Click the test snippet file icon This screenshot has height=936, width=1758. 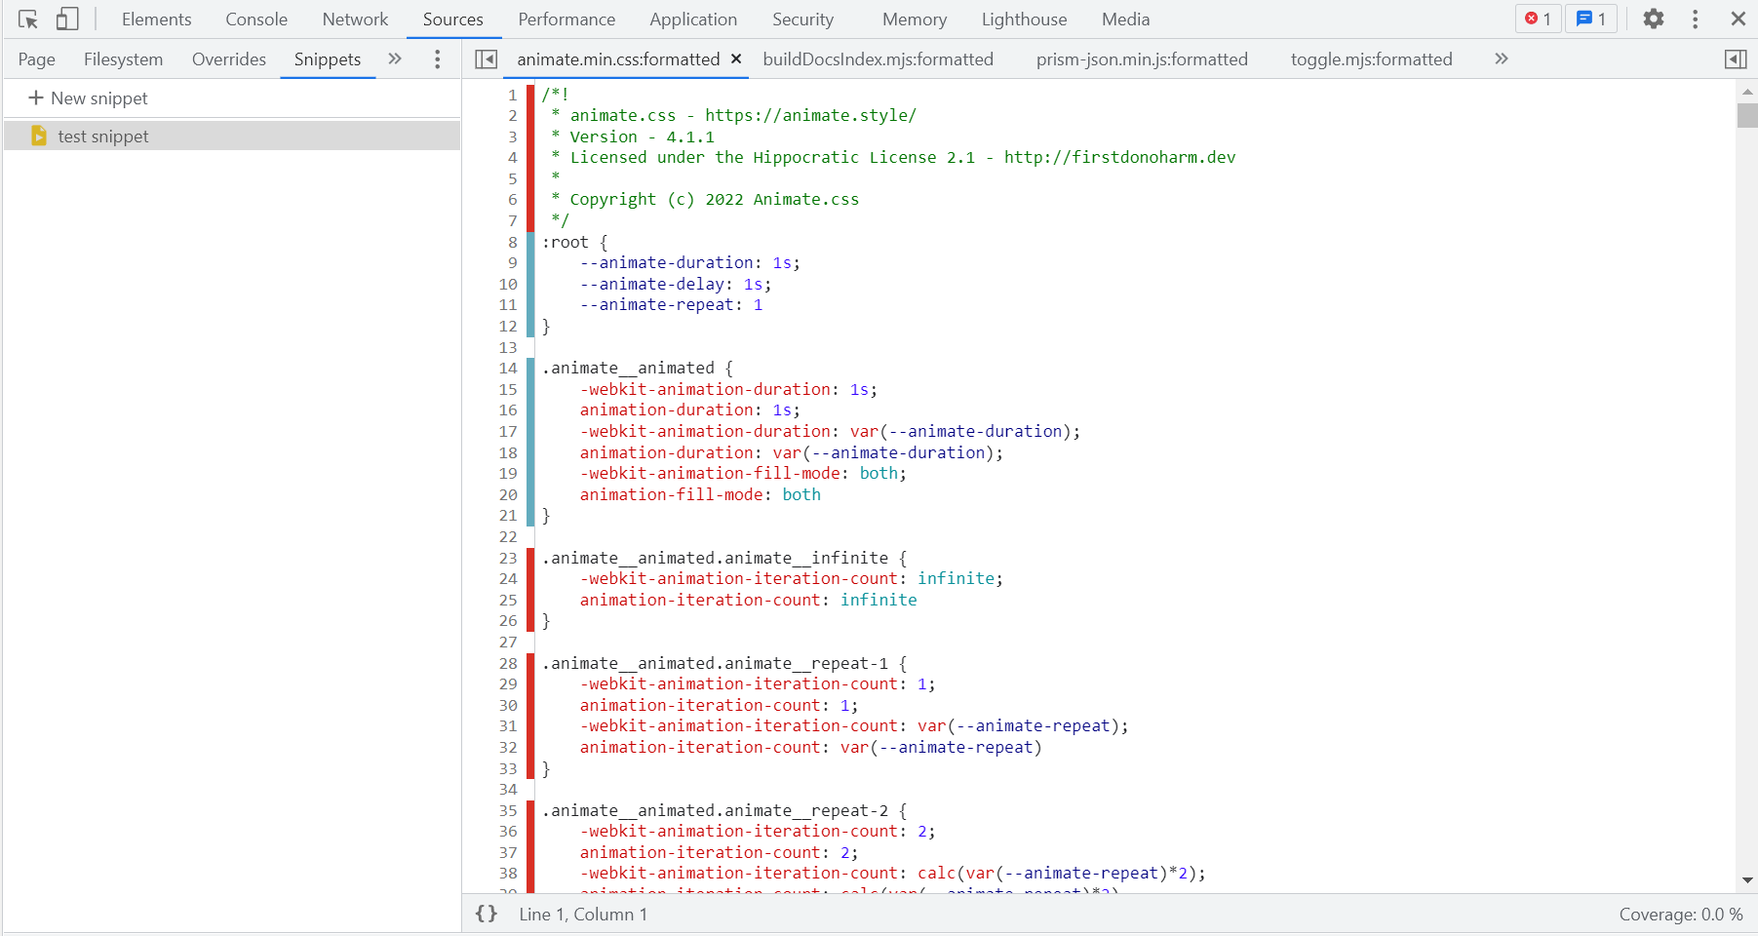tap(39, 136)
